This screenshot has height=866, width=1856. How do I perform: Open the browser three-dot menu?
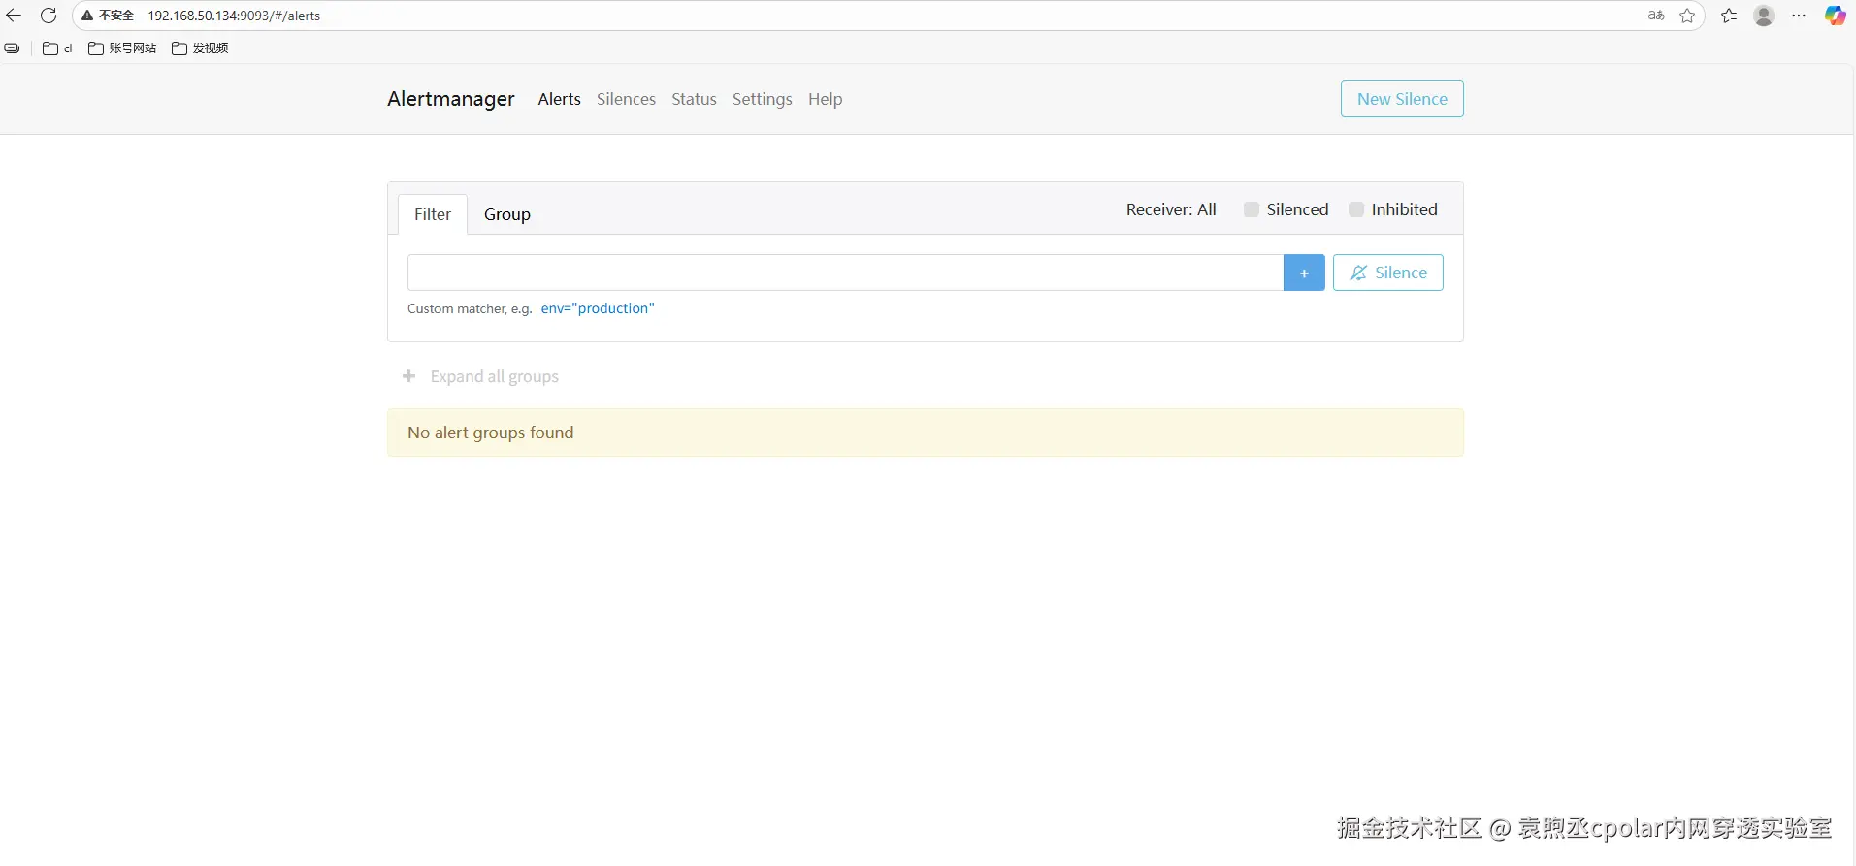point(1799,16)
